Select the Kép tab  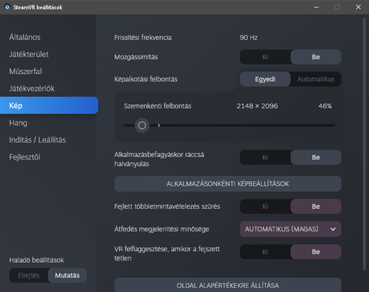pos(49,106)
